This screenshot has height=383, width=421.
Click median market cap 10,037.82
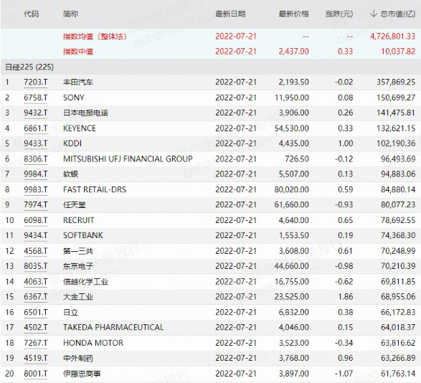click(x=398, y=51)
